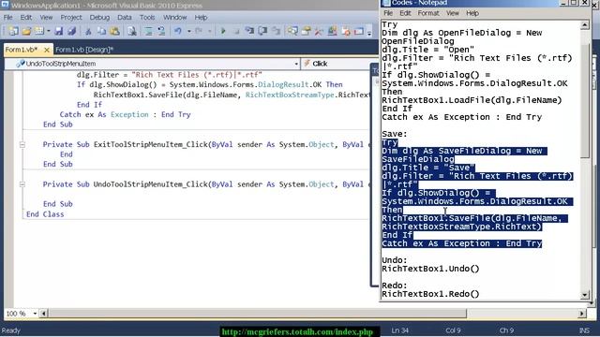Click the Redo arrow icon
The width and height of the screenshot is (600, 337).
pos(199,31)
